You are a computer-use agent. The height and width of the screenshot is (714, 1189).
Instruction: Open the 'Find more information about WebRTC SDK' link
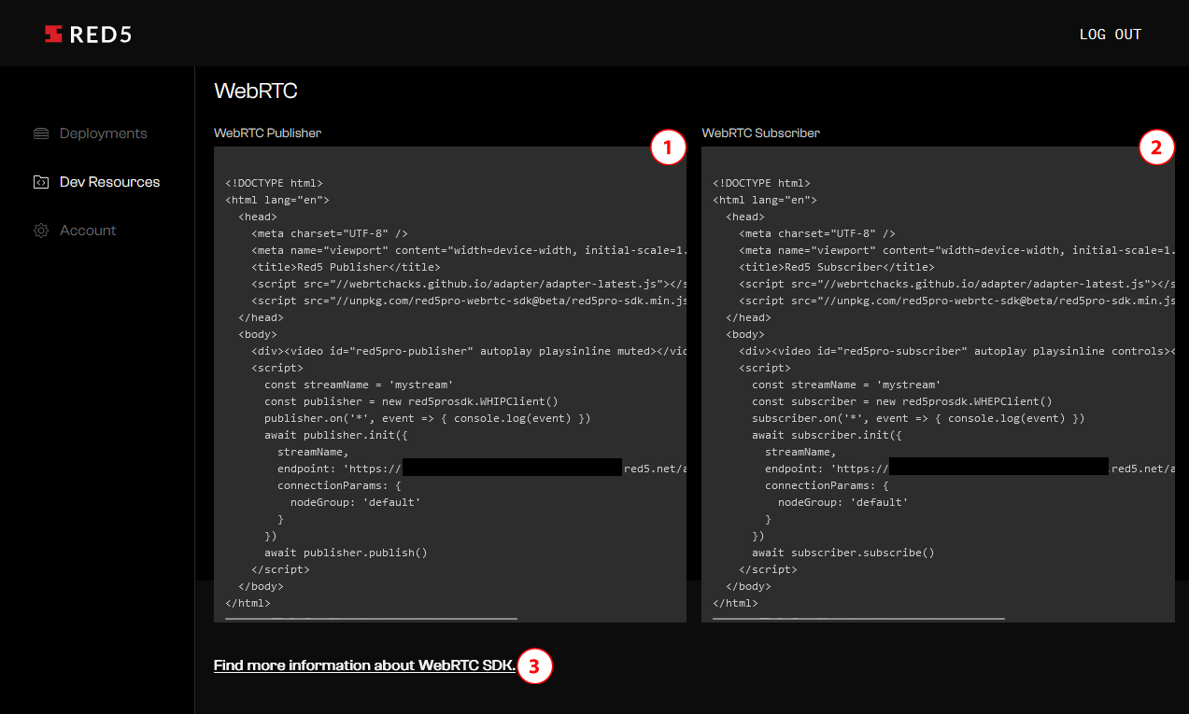coord(364,665)
